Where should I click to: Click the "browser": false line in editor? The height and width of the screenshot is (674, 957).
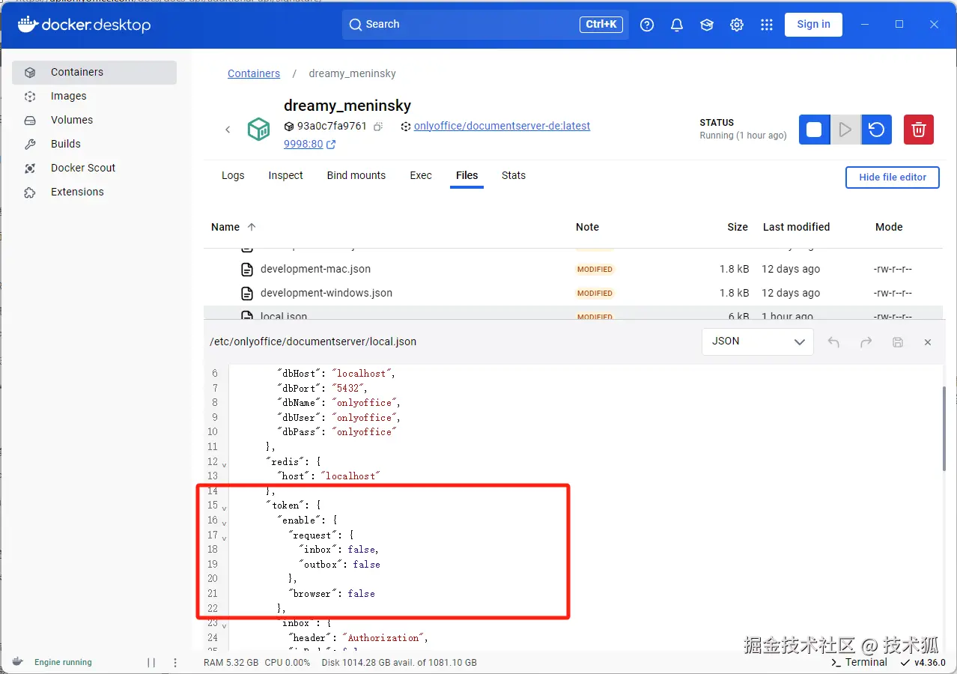(332, 593)
